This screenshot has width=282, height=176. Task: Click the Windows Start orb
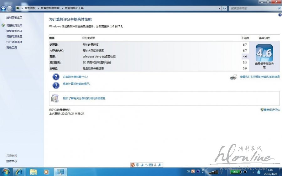(6, 172)
